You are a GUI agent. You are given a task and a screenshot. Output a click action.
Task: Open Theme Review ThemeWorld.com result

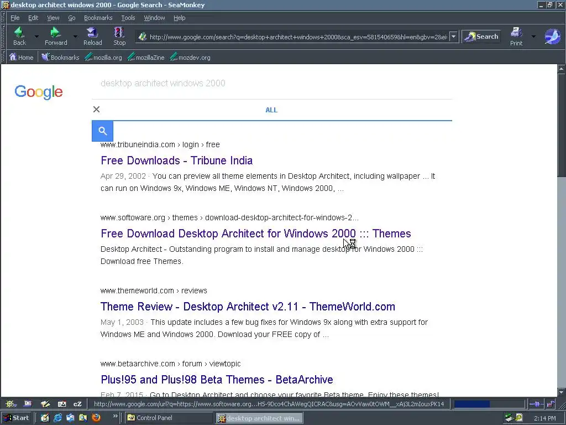click(x=248, y=307)
